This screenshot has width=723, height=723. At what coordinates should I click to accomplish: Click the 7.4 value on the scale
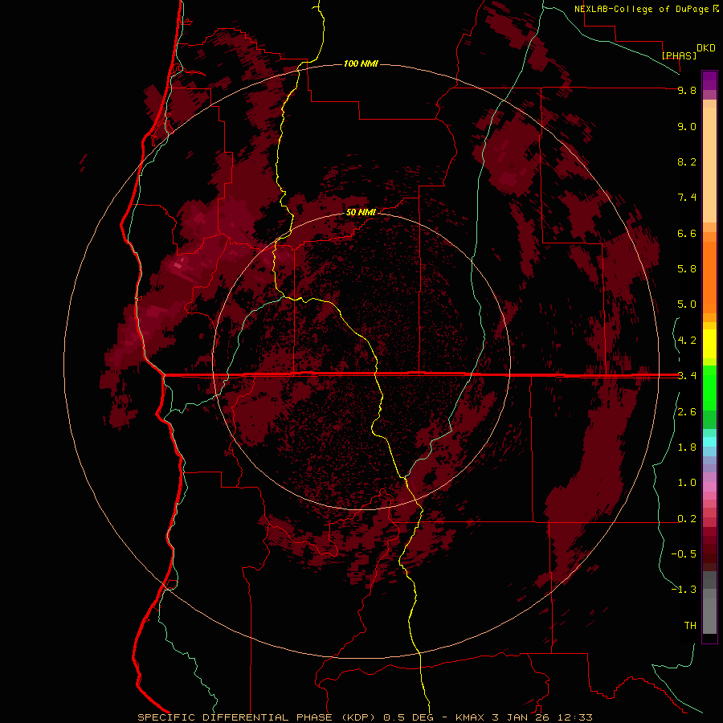point(687,198)
